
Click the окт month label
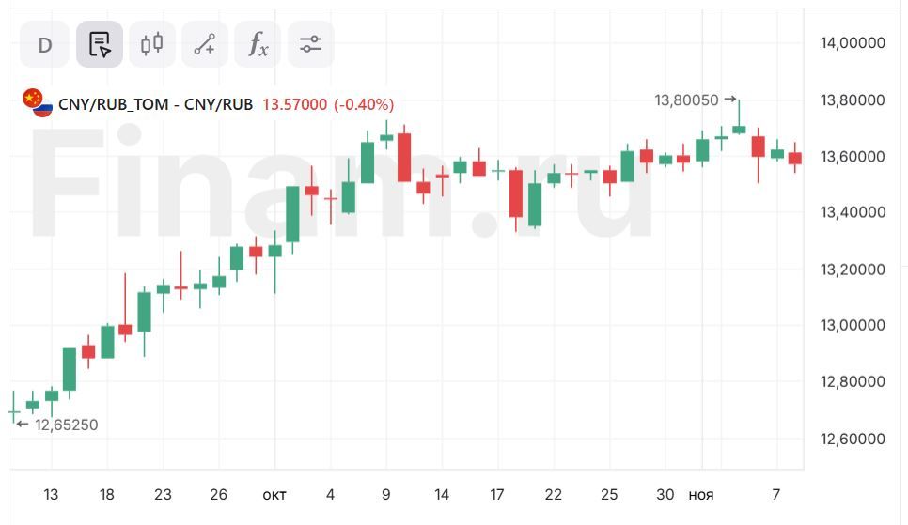tap(274, 495)
